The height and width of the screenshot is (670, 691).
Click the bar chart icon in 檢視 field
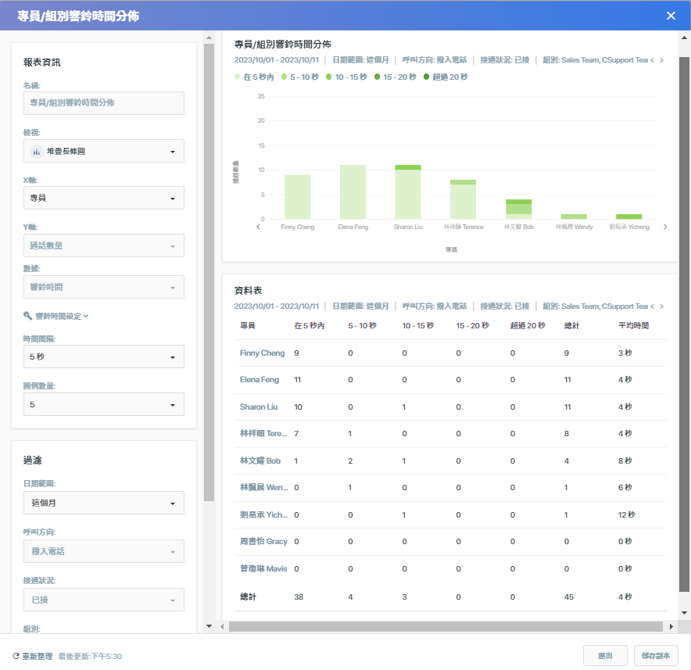[36, 151]
